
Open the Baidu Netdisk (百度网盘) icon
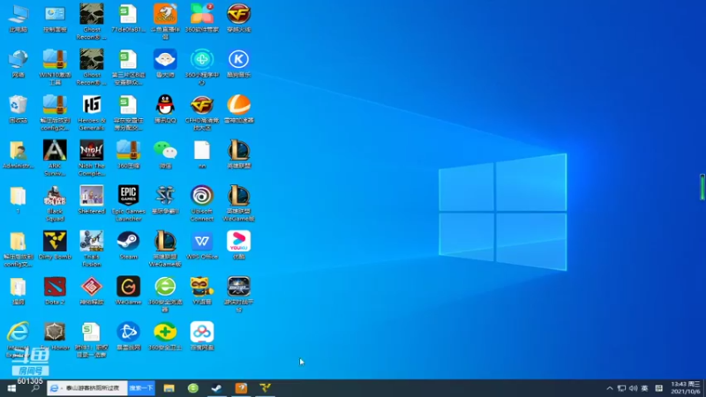pyautogui.click(x=202, y=337)
